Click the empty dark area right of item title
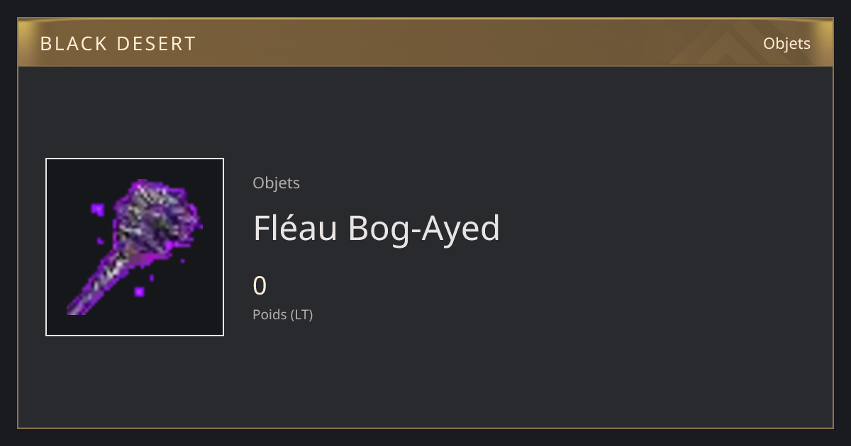 pyautogui.click(x=660, y=228)
